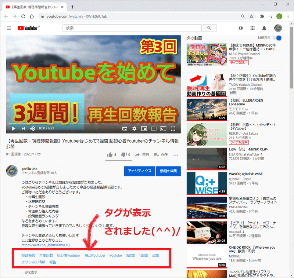Click the M.S.S Project Channel name
This screenshot has height=278, width=294.
click(244, 54)
